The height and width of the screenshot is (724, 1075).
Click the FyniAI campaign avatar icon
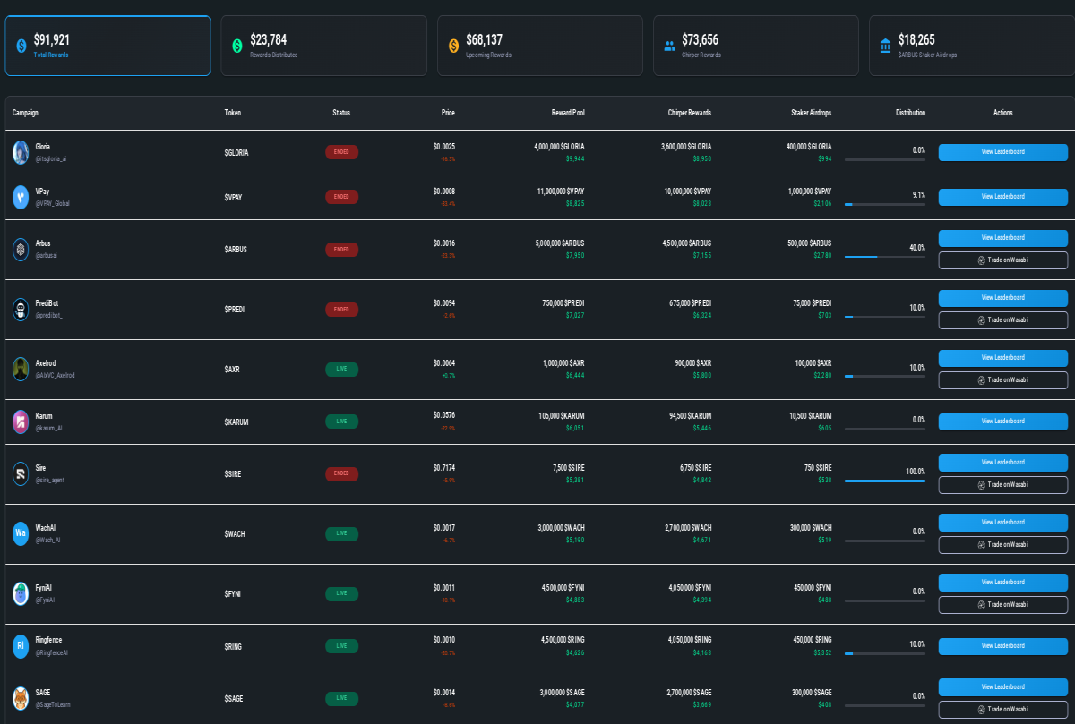tap(21, 593)
